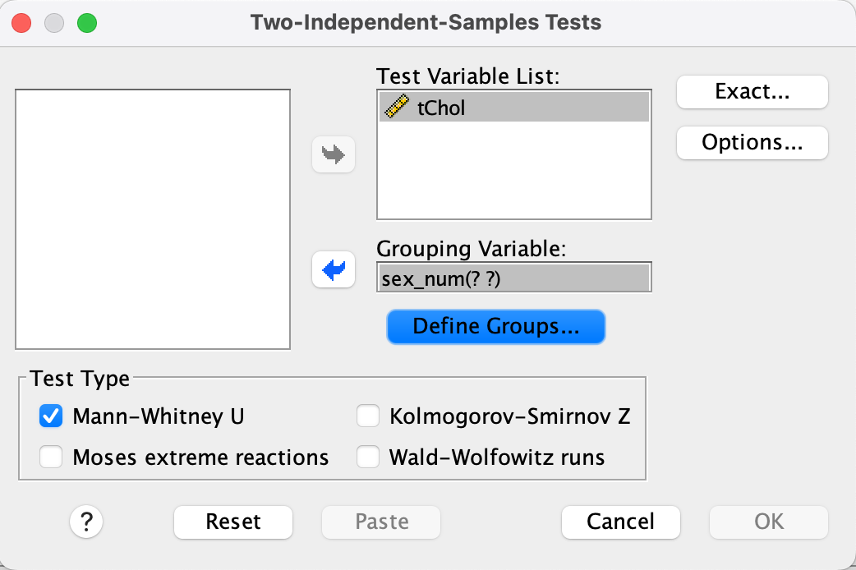Enable the Wald-Wolfowitz runs test
856x570 pixels.
(x=367, y=457)
